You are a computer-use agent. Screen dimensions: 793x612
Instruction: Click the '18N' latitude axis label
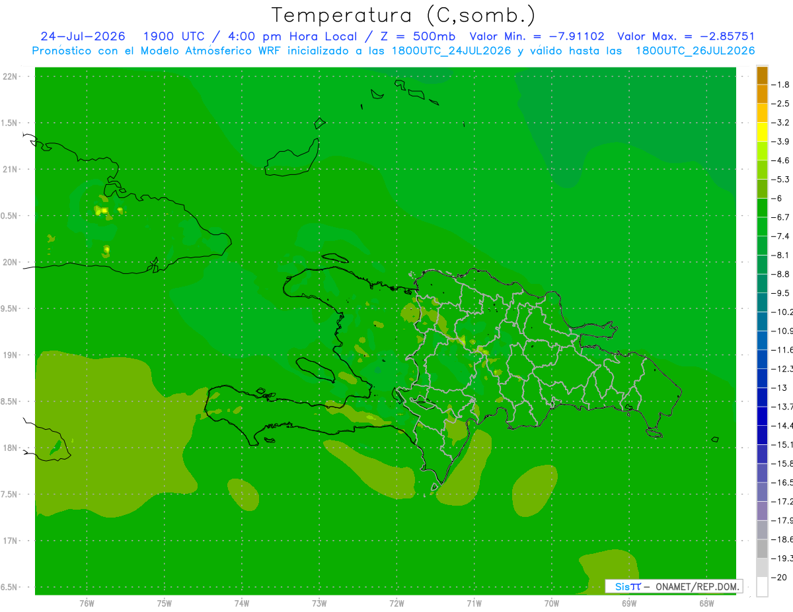11,448
